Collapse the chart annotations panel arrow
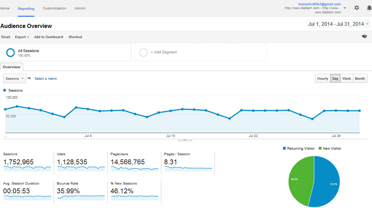Image resolution: width=372 pixels, height=208 pixels. [x=185, y=139]
